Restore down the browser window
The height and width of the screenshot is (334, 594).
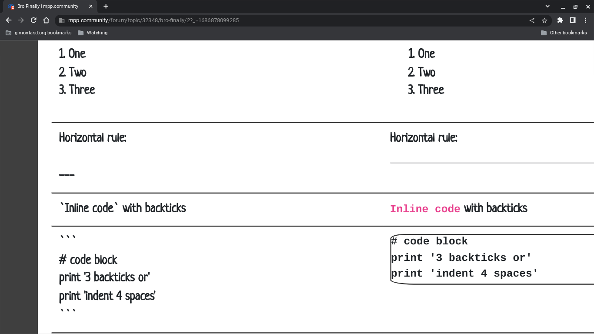(x=575, y=7)
